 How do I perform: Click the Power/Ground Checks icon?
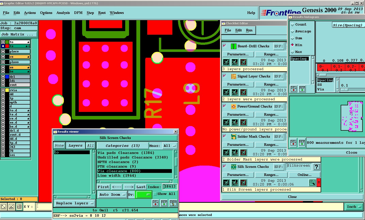pyautogui.click(x=233, y=106)
